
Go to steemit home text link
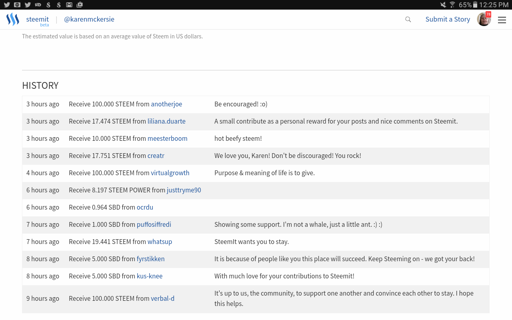click(38, 19)
